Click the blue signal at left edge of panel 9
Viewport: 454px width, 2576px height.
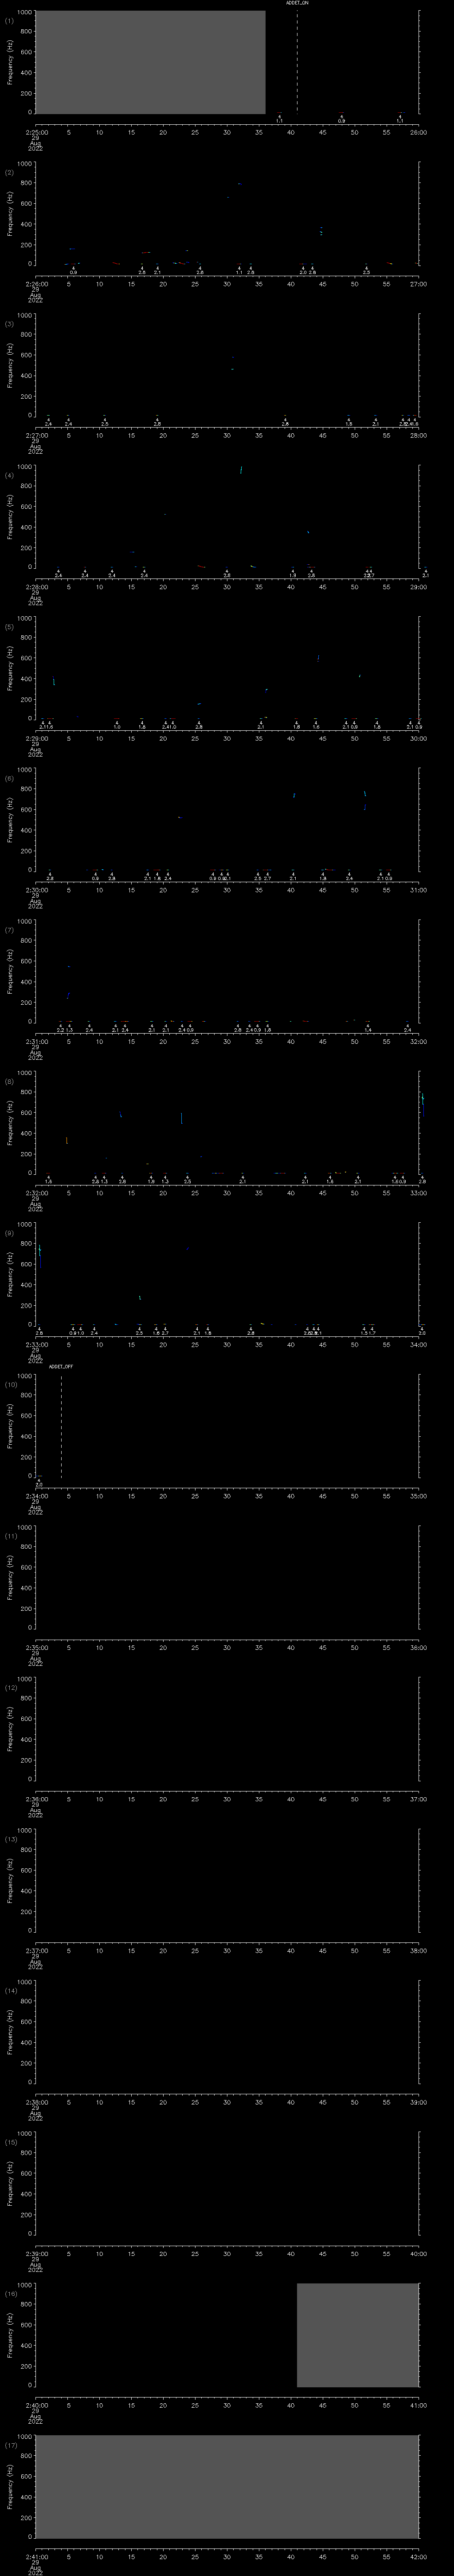coord(39,1257)
